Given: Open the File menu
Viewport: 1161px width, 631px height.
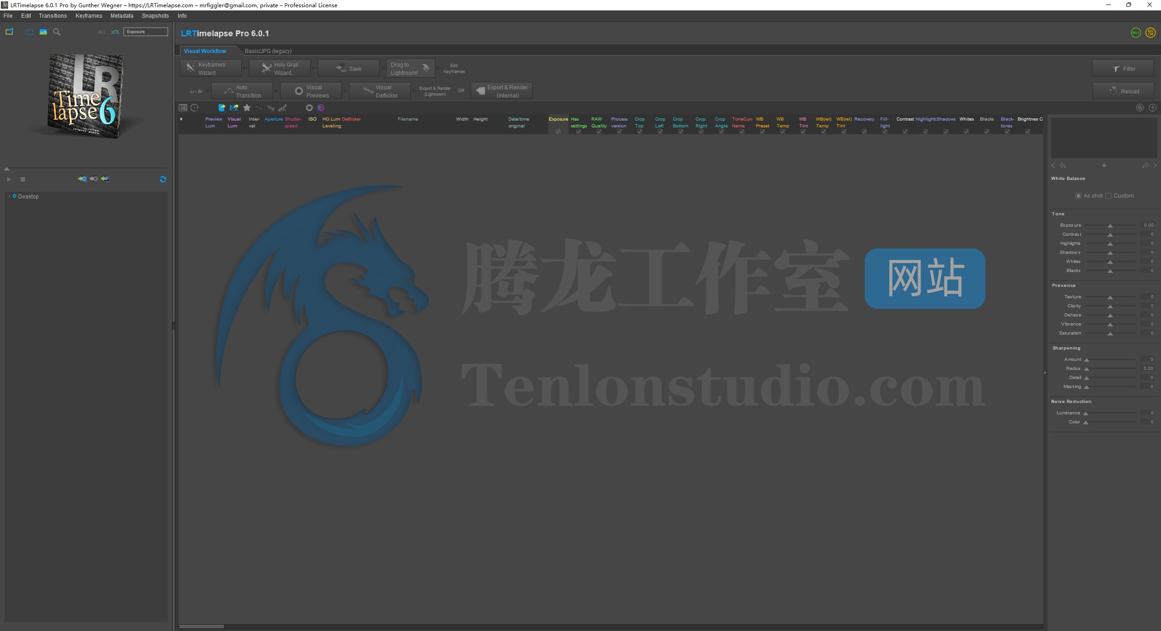Looking at the screenshot, I should point(8,16).
